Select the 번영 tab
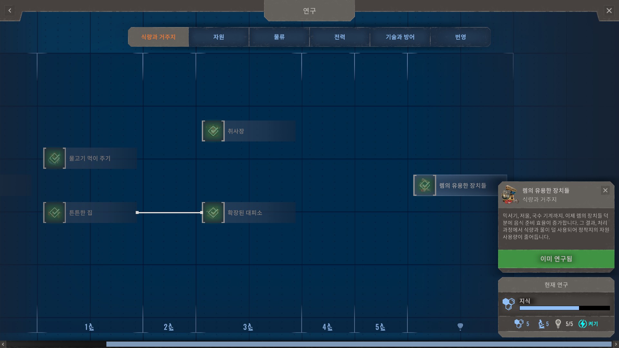 (x=460, y=37)
